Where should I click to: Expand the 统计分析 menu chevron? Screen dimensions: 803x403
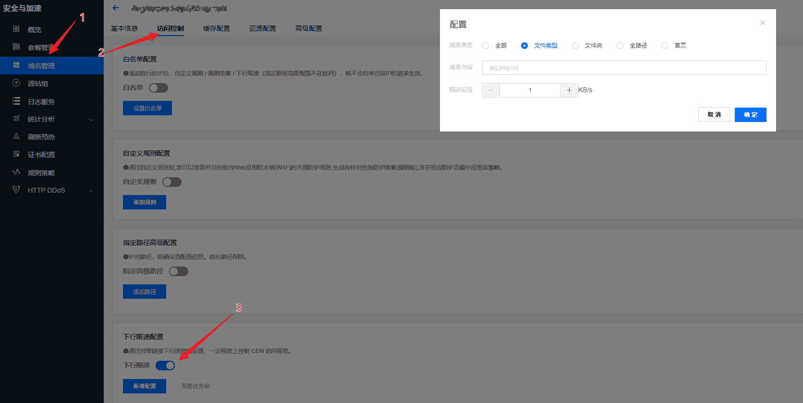(91, 120)
